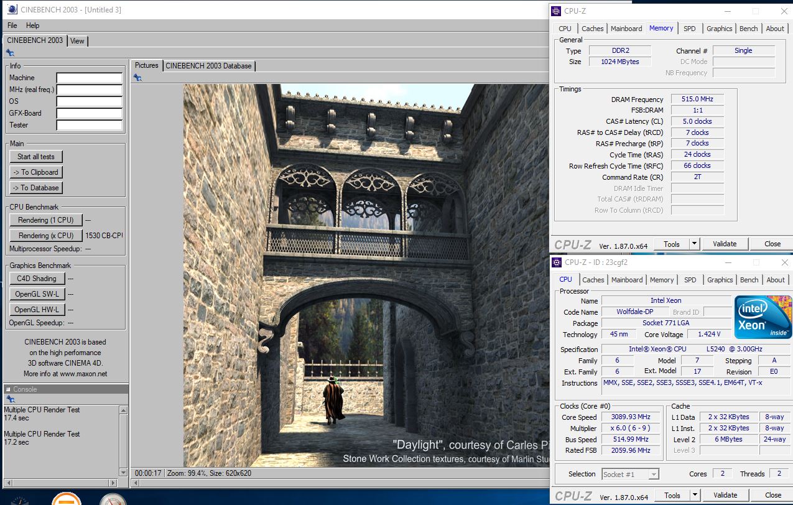Run the Rendering (x CPU) benchmark

(x=46, y=236)
